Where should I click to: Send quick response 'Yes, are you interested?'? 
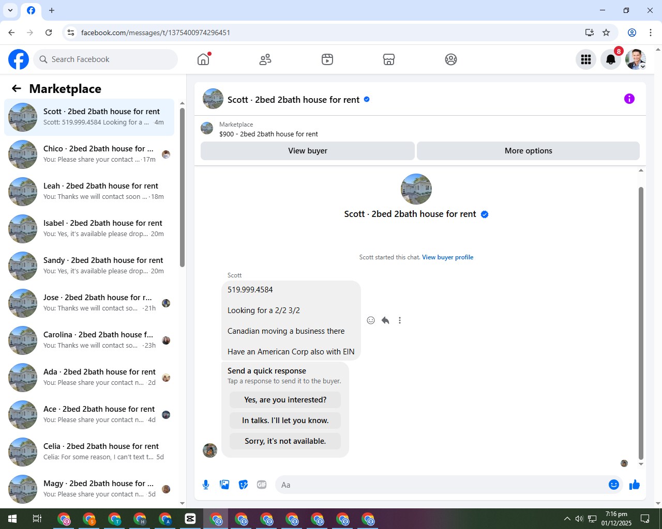coord(285,400)
